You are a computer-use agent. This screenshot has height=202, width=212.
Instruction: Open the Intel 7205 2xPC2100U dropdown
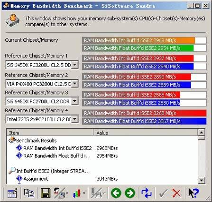coord(74,119)
